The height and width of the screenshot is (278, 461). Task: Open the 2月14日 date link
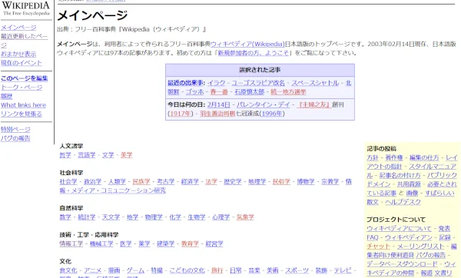[x=218, y=104]
